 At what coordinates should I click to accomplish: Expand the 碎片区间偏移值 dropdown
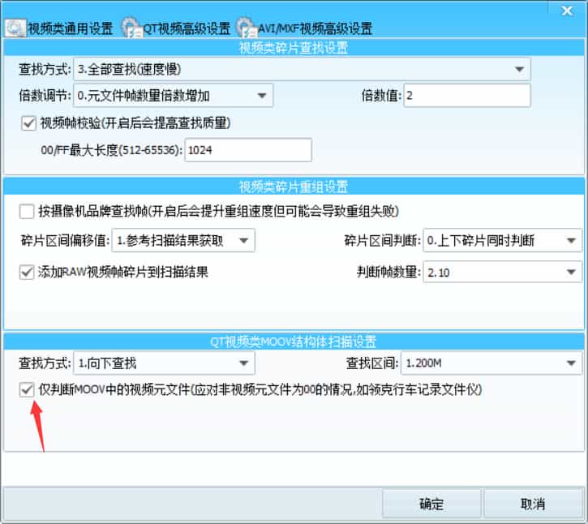[x=183, y=240]
